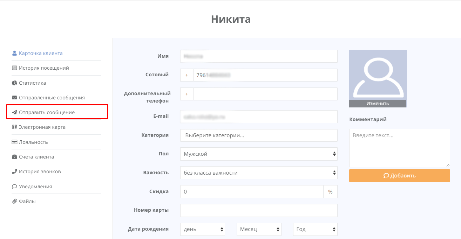
Task: Click the client accounts briefcase icon
Action: [x=14, y=157]
